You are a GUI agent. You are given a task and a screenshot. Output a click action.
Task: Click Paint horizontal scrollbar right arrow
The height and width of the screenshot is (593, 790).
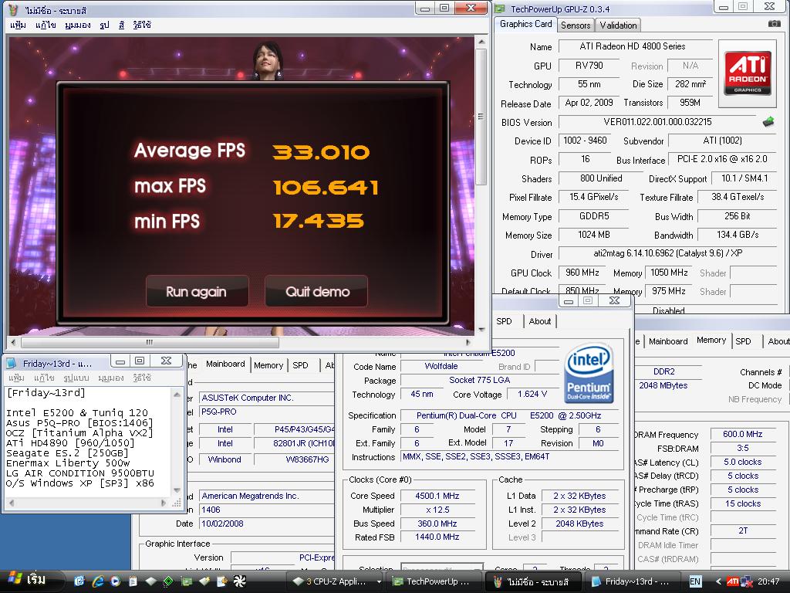coord(468,342)
